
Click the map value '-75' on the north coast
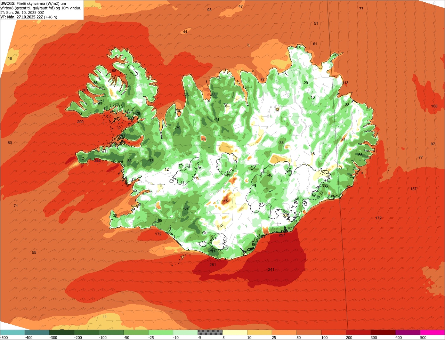click(186, 95)
